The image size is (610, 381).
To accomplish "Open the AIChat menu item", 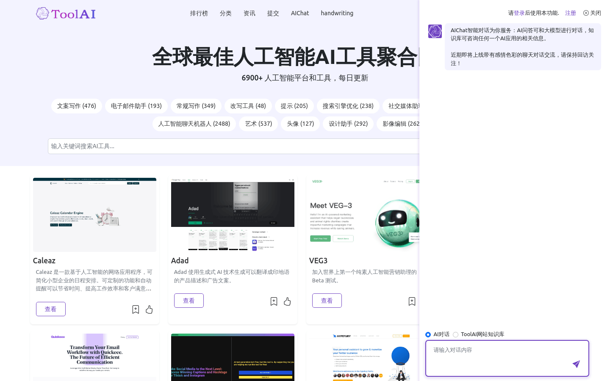I will 300,13.
